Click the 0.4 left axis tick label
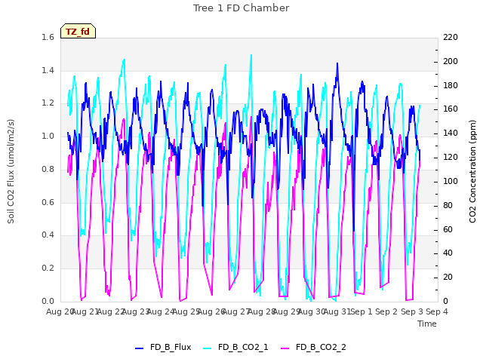The width and height of the screenshot is (483, 362). pos(48,235)
